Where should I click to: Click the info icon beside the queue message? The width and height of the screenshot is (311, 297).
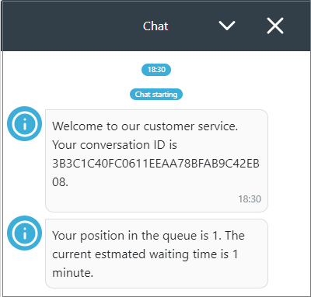(24, 233)
